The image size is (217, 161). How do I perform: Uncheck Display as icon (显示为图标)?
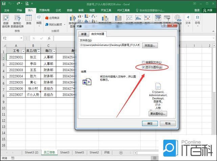[143, 67]
